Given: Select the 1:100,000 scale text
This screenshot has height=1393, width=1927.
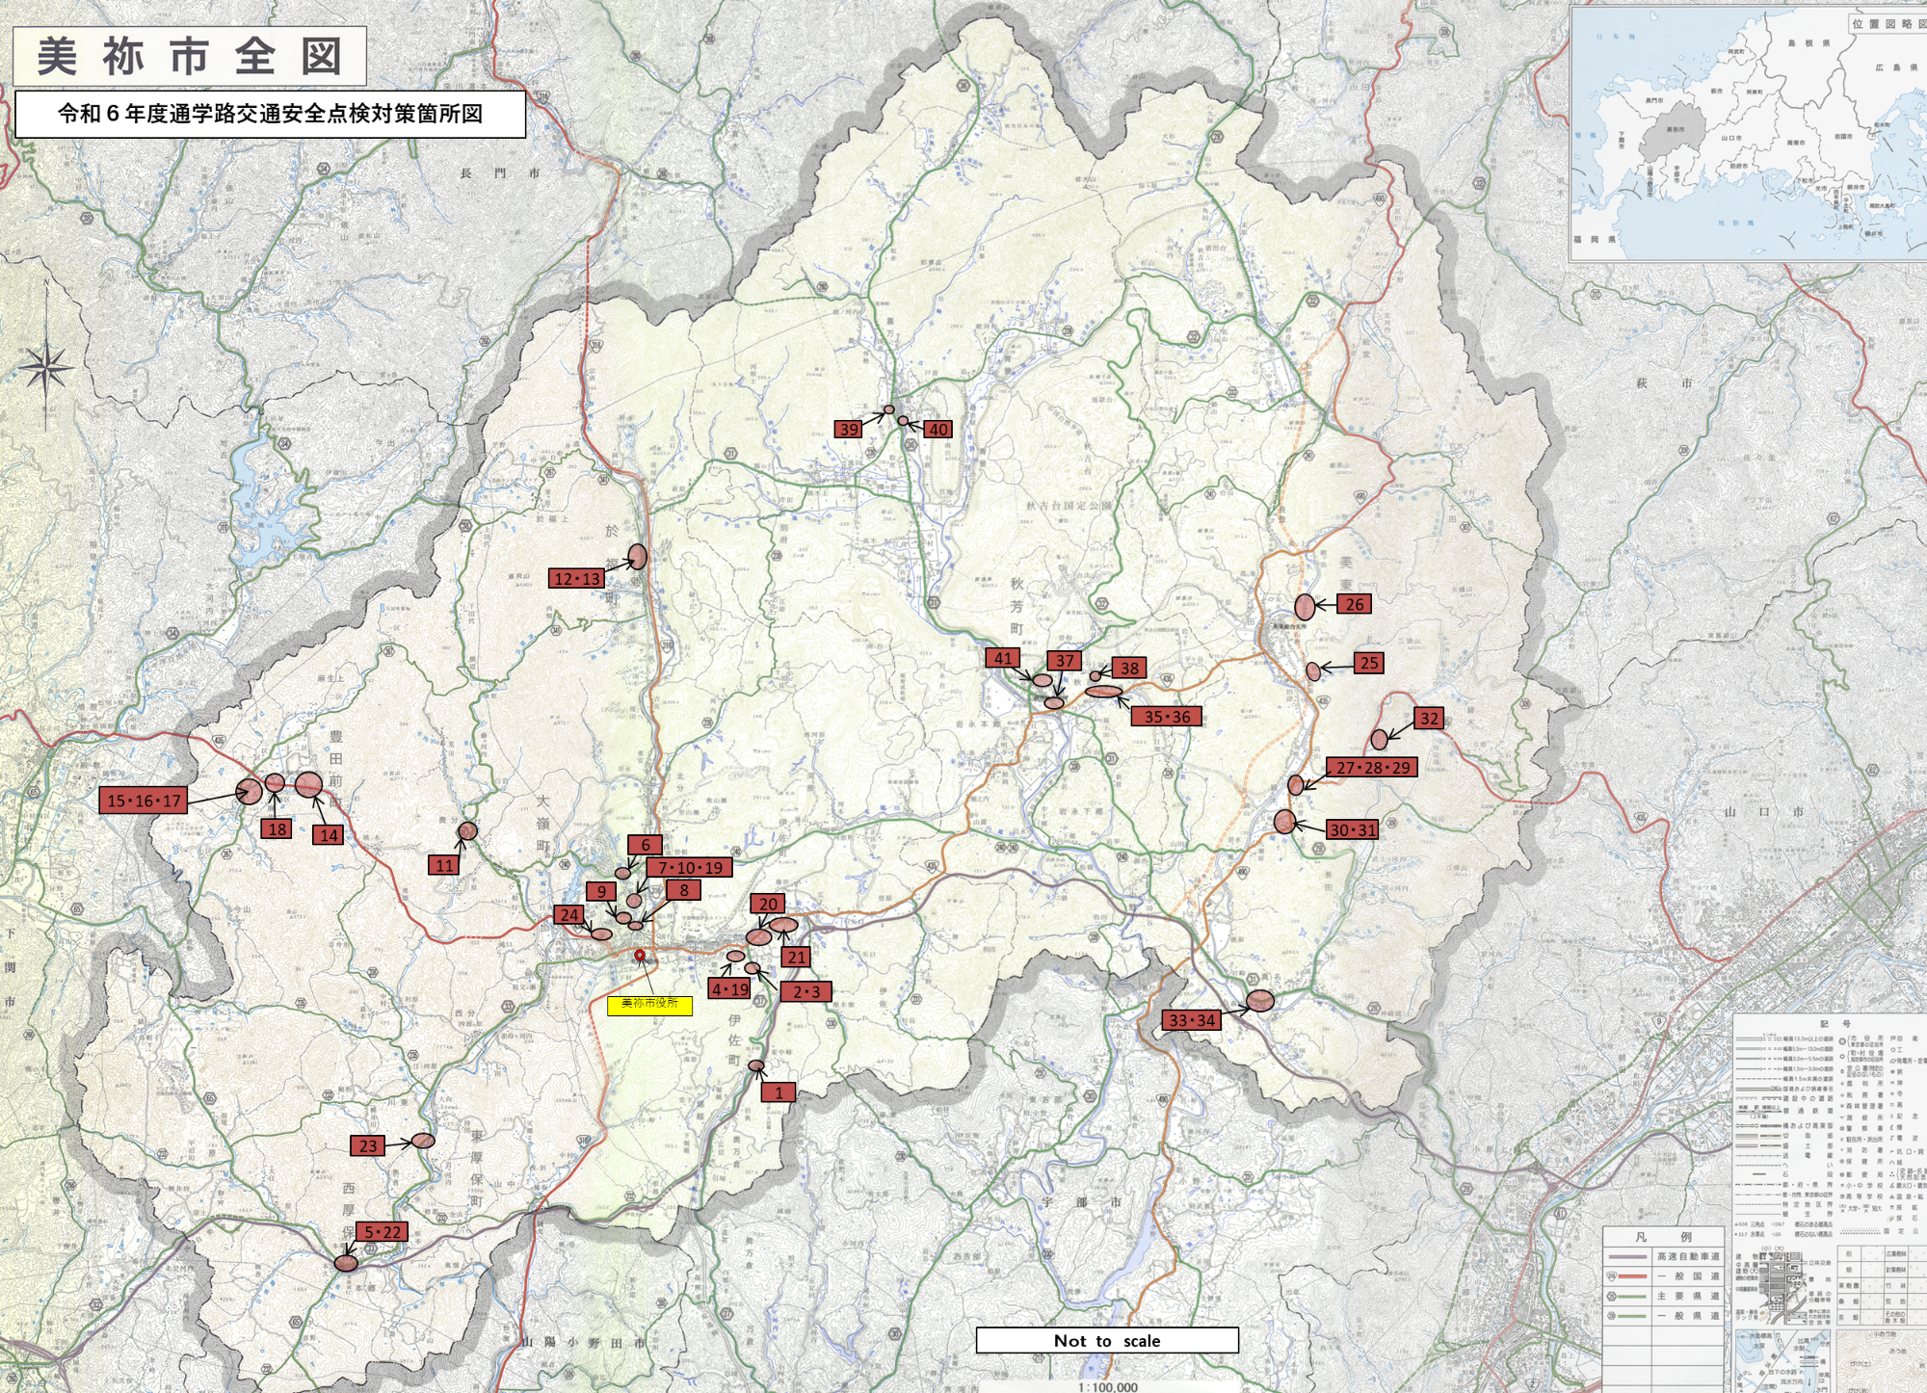Looking at the screenshot, I should (x=1108, y=1386).
